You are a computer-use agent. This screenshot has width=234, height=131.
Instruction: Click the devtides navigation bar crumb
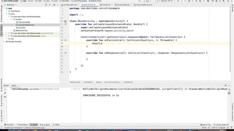pyautogui.click(x=65, y=1)
